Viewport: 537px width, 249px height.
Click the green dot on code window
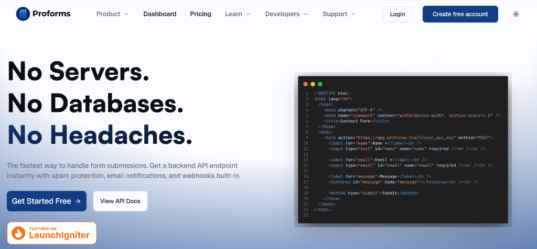coord(320,84)
